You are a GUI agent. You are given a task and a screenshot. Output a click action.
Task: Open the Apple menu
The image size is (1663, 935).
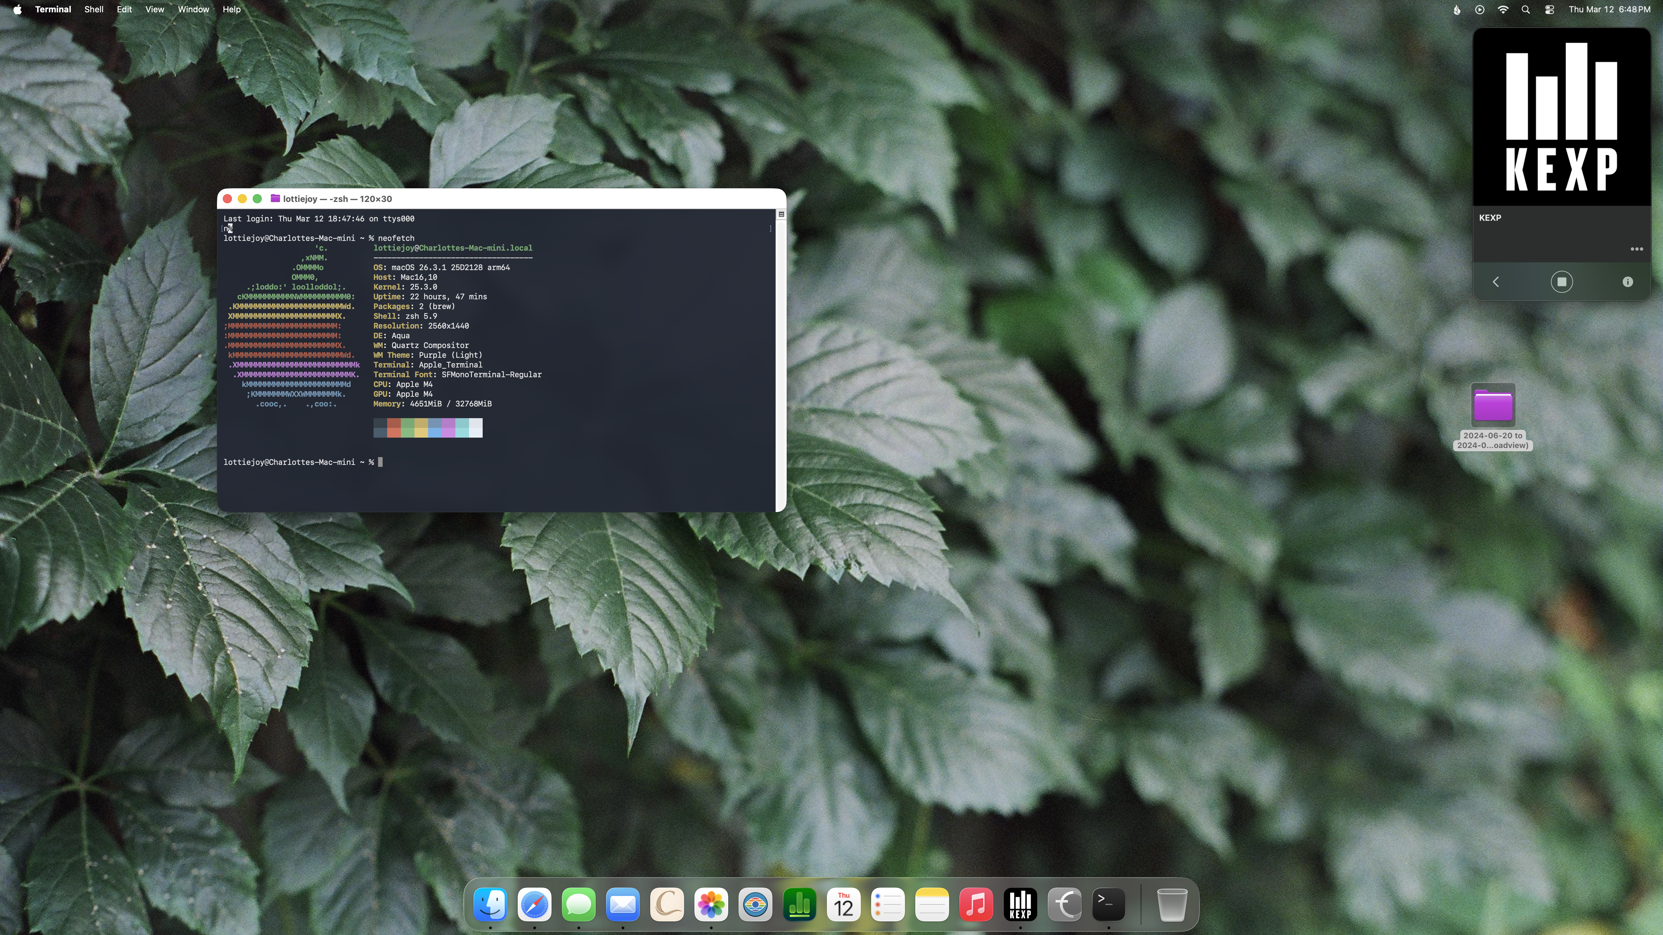[x=18, y=9]
